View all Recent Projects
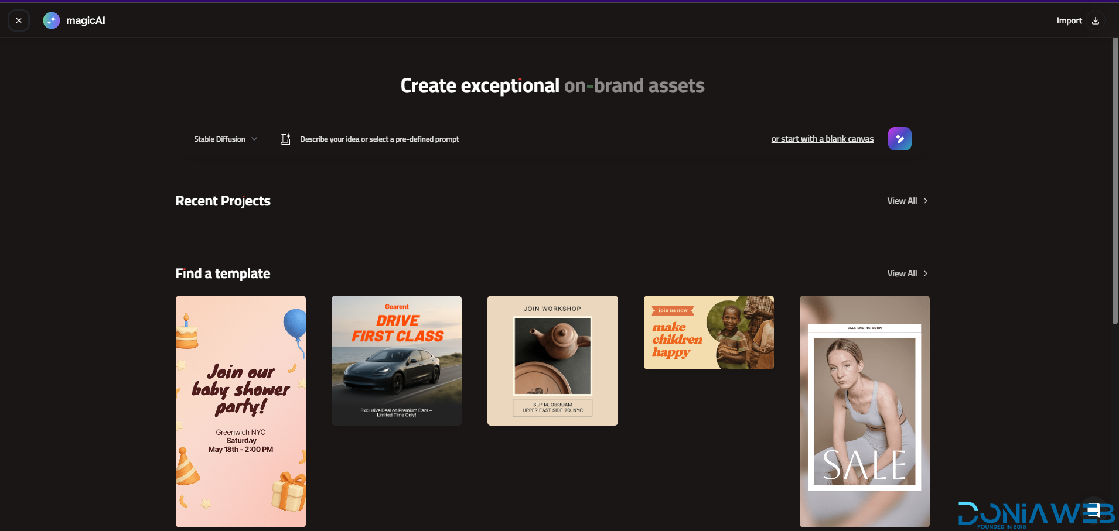Screen dimensions: 1119x531 [x=902, y=201]
